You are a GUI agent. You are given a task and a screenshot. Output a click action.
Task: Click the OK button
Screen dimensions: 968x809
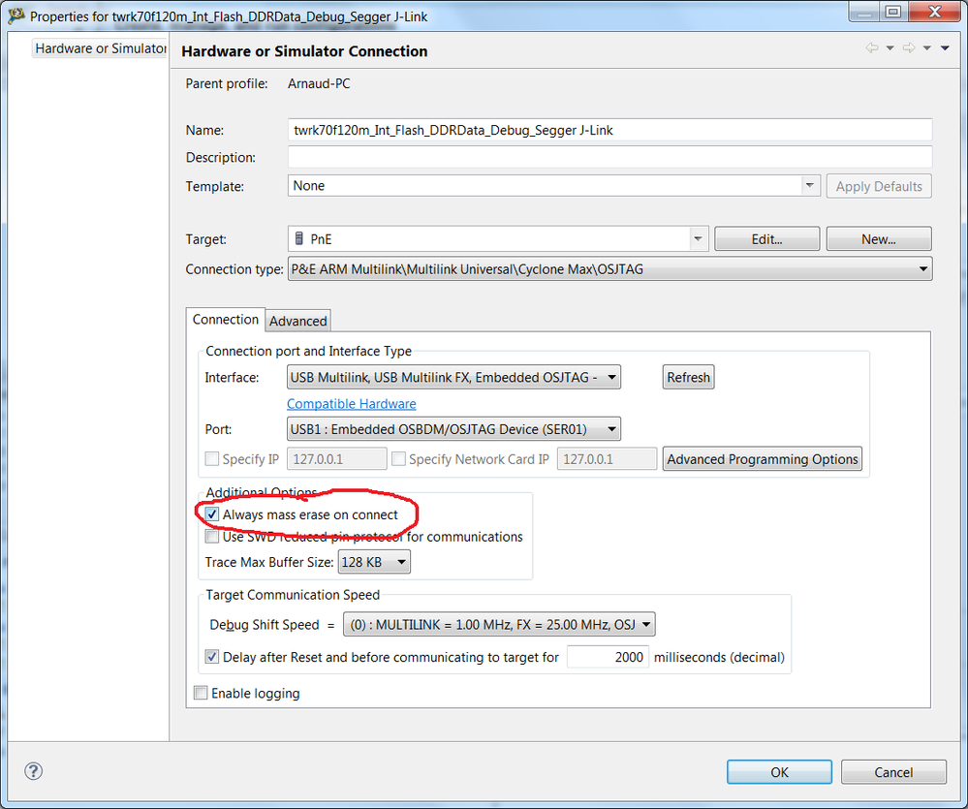779,772
